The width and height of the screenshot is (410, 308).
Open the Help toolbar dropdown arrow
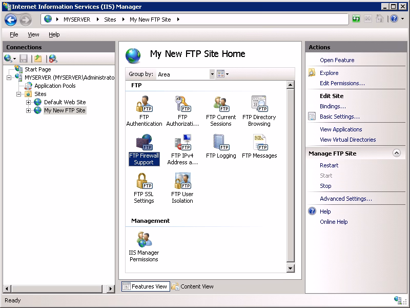(403, 19)
